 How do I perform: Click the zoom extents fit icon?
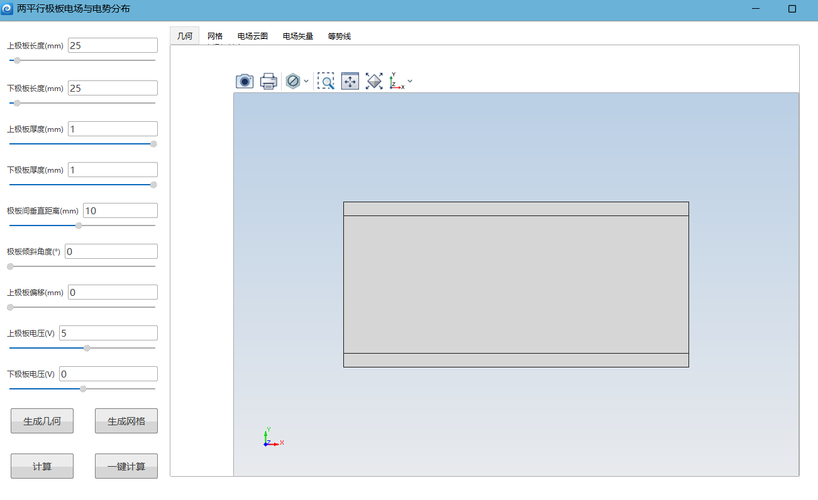(x=374, y=81)
